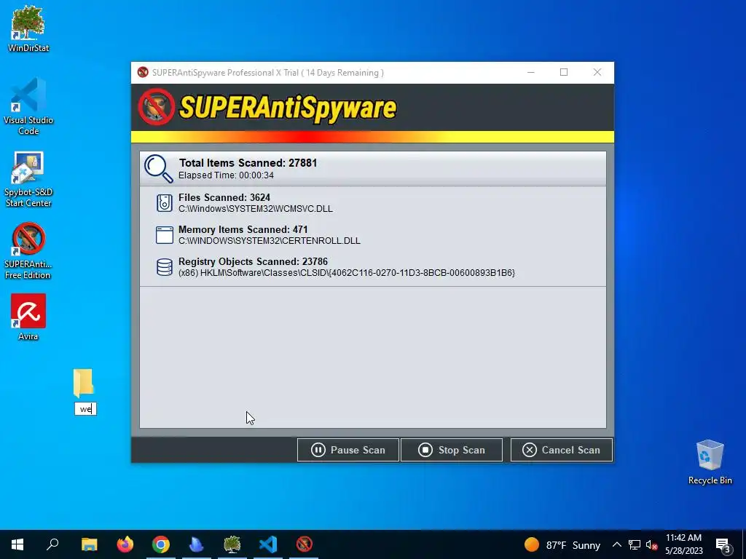The width and height of the screenshot is (746, 559).
Task: Open network status tray icon
Action: [635, 544]
